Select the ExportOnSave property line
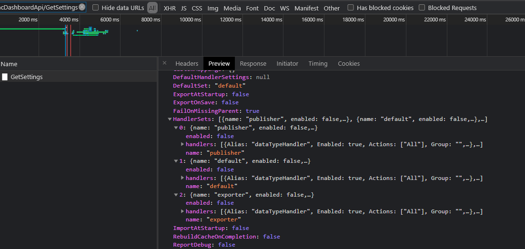This screenshot has width=525, height=249. [206, 102]
